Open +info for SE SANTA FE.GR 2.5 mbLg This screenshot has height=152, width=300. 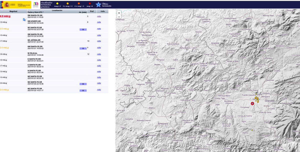click(99, 28)
